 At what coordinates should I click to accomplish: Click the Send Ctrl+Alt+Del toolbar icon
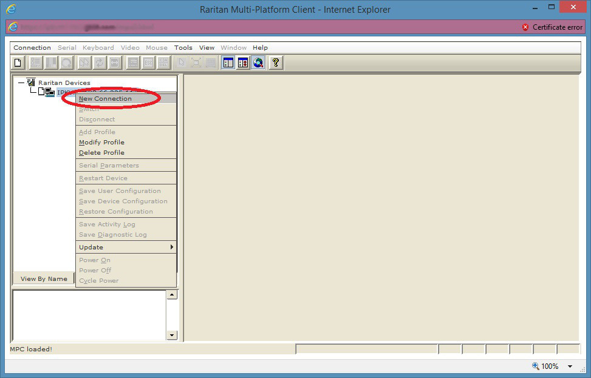pos(163,62)
